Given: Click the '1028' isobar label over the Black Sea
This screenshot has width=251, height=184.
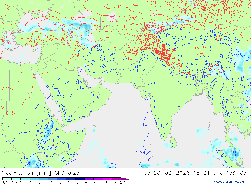Looking at the screenshot, I should tap(45, 16).
